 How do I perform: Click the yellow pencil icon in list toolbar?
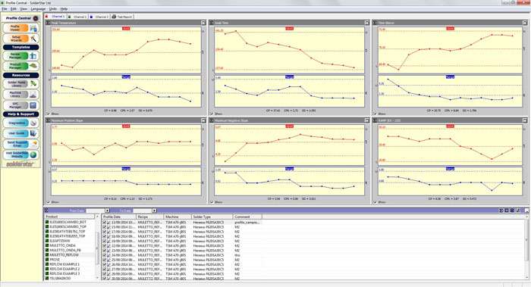(517, 211)
